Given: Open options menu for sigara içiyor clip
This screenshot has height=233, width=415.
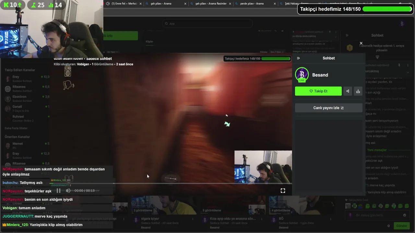Looking at the screenshot, I should pos(193,219).
